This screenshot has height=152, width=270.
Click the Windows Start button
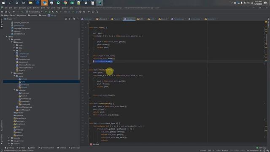[3, 3]
